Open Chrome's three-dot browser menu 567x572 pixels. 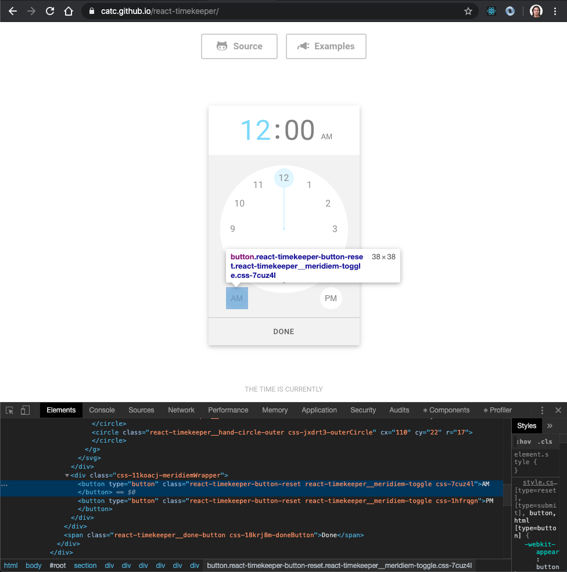pyautogui.click(x=555, y=10)
